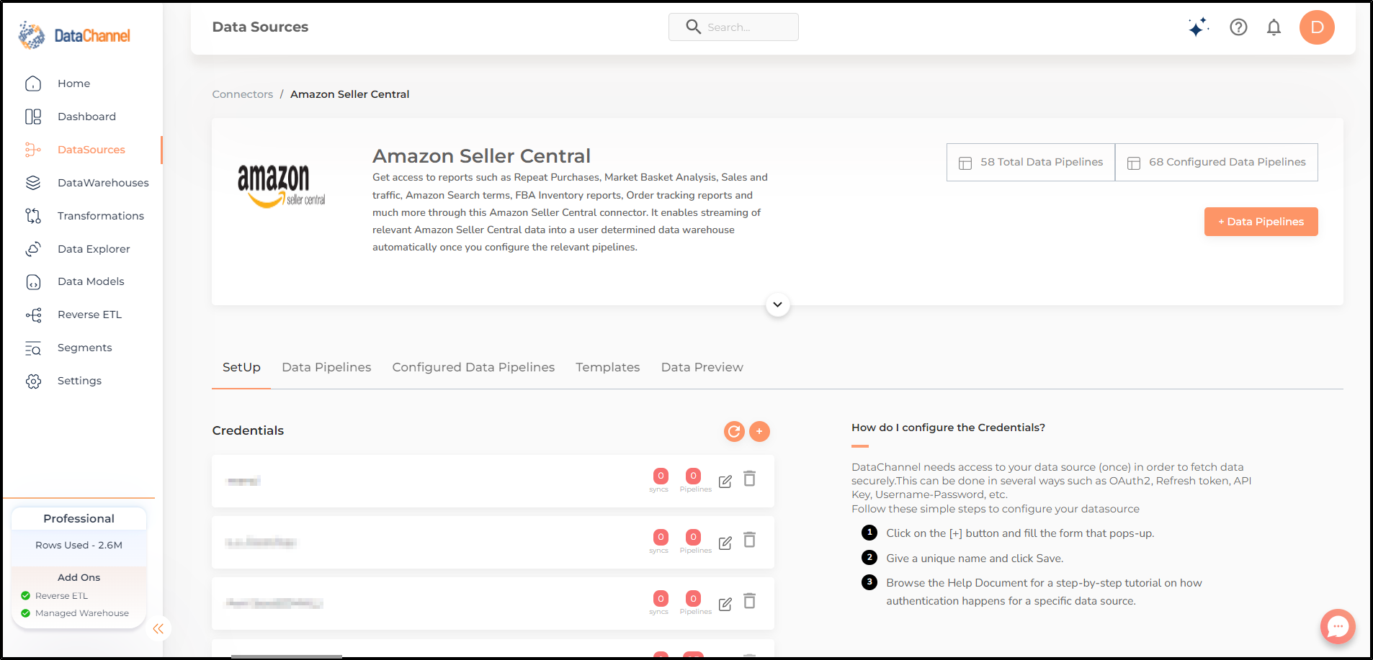Click the Data Explorer icon
Viewport: 1373px width, 660px height.
33,249
